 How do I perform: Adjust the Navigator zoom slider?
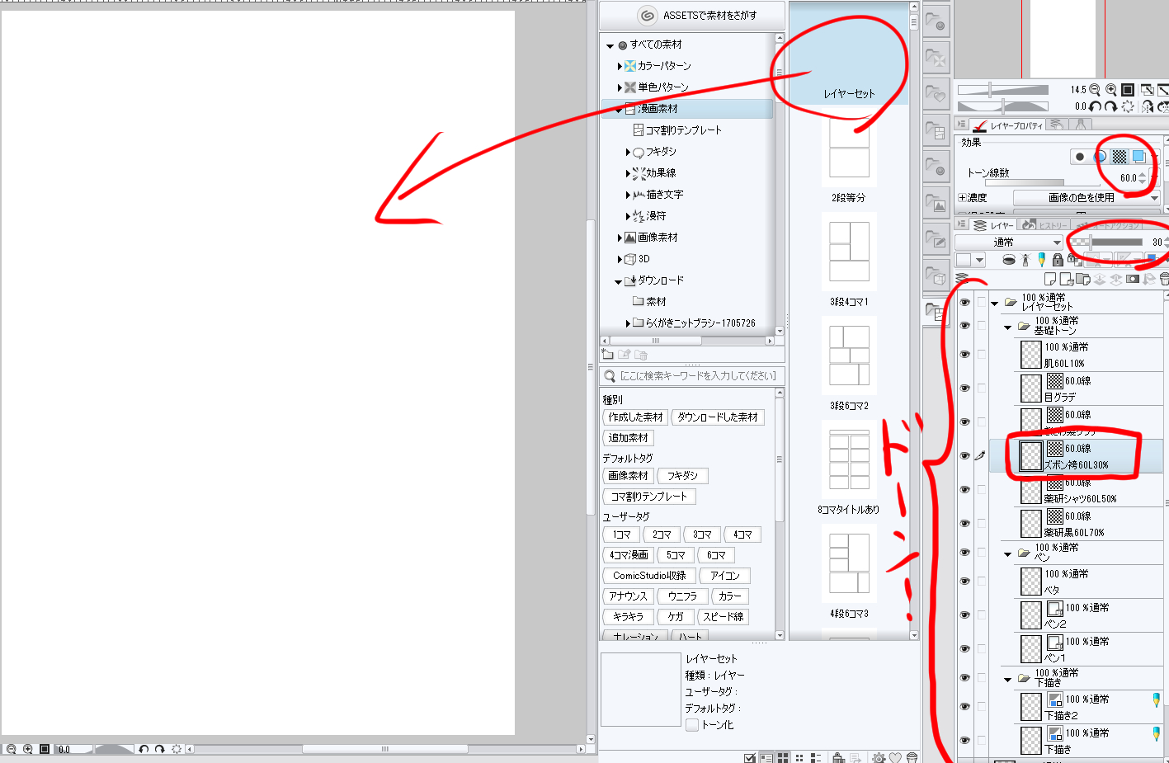click(1002, 90)
